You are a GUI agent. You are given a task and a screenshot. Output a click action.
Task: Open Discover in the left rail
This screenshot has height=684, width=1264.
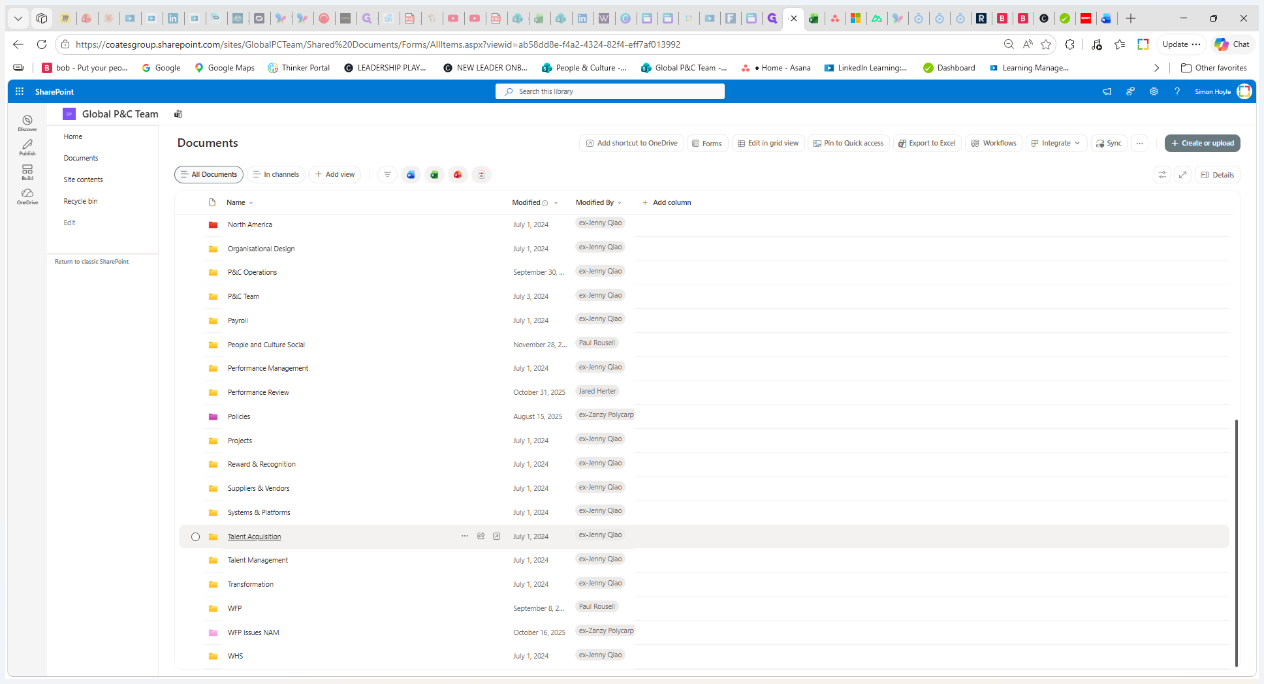click(x=27, y=123)
